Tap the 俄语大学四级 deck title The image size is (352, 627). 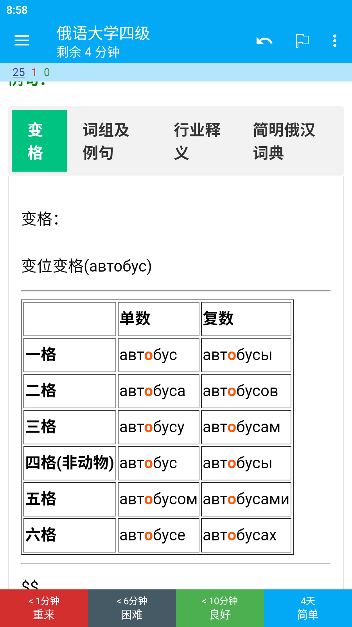103,33
